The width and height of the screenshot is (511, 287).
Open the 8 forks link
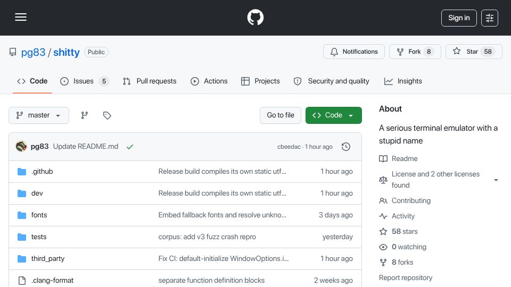click(396, 262)
